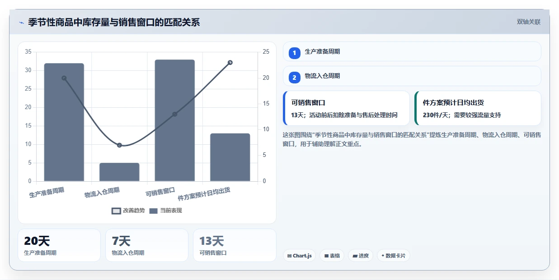Click the left axis value 35
Viewport: 559px width, 280px height.
click(28, 52)
